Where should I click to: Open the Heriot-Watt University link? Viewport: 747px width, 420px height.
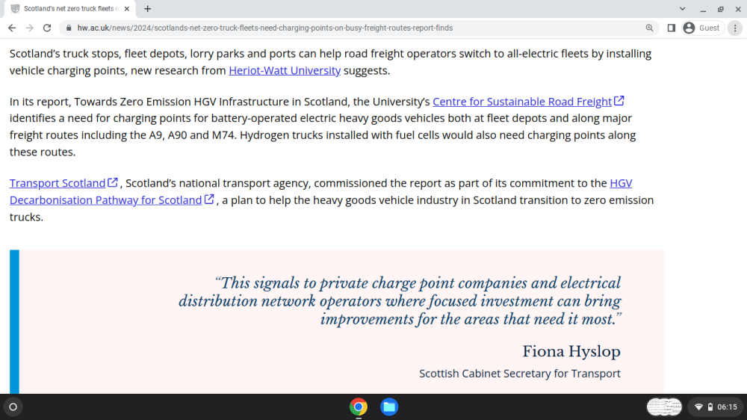(285, 70)
